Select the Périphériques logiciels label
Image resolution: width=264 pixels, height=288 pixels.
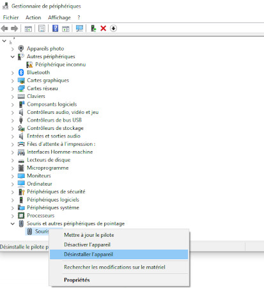[x=53, y=200]
